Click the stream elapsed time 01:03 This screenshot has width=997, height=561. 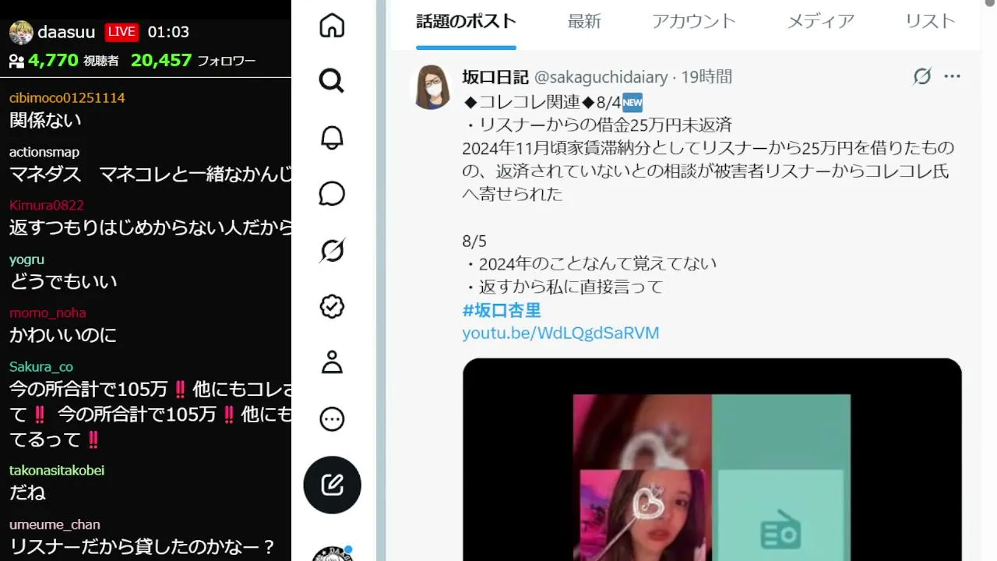168,32
